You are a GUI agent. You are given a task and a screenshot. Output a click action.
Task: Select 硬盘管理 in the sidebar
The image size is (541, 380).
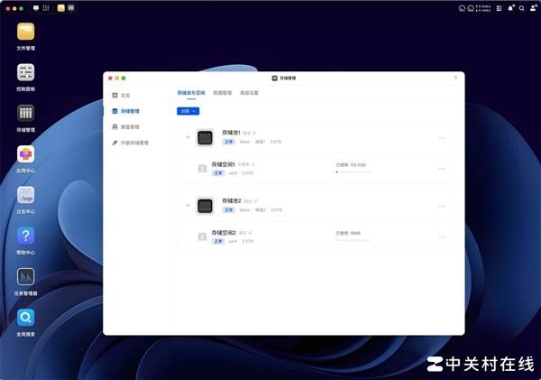[129, 127]
